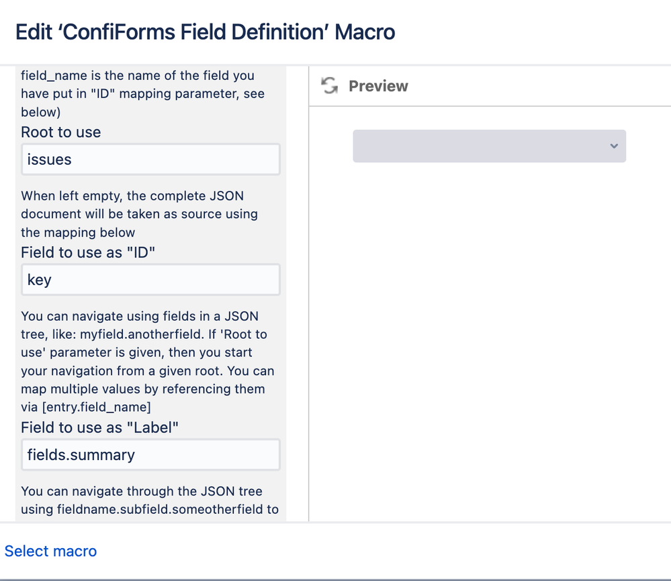This screenshot has width=671, height=581.
Task: Click the vertical divider beside the preview pane
Action: click(x=308, y=293)
